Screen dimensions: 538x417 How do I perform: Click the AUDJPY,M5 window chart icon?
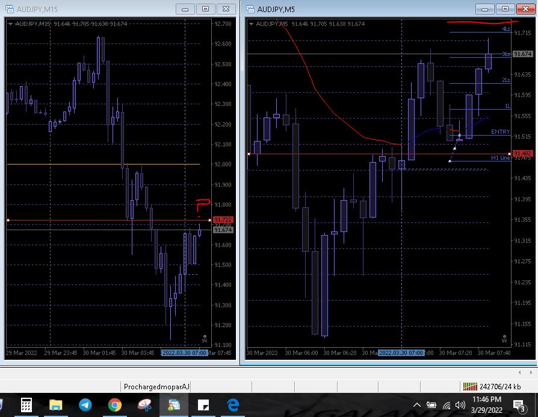[x=250, y=9]
